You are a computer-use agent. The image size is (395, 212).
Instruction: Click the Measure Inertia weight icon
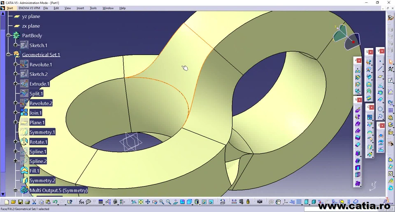tap(248, 202)
